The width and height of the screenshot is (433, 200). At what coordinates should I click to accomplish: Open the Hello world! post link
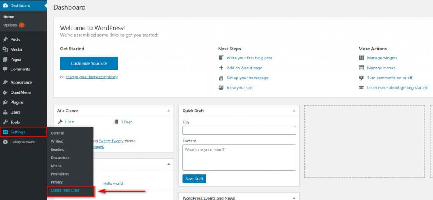coord(113,184)
